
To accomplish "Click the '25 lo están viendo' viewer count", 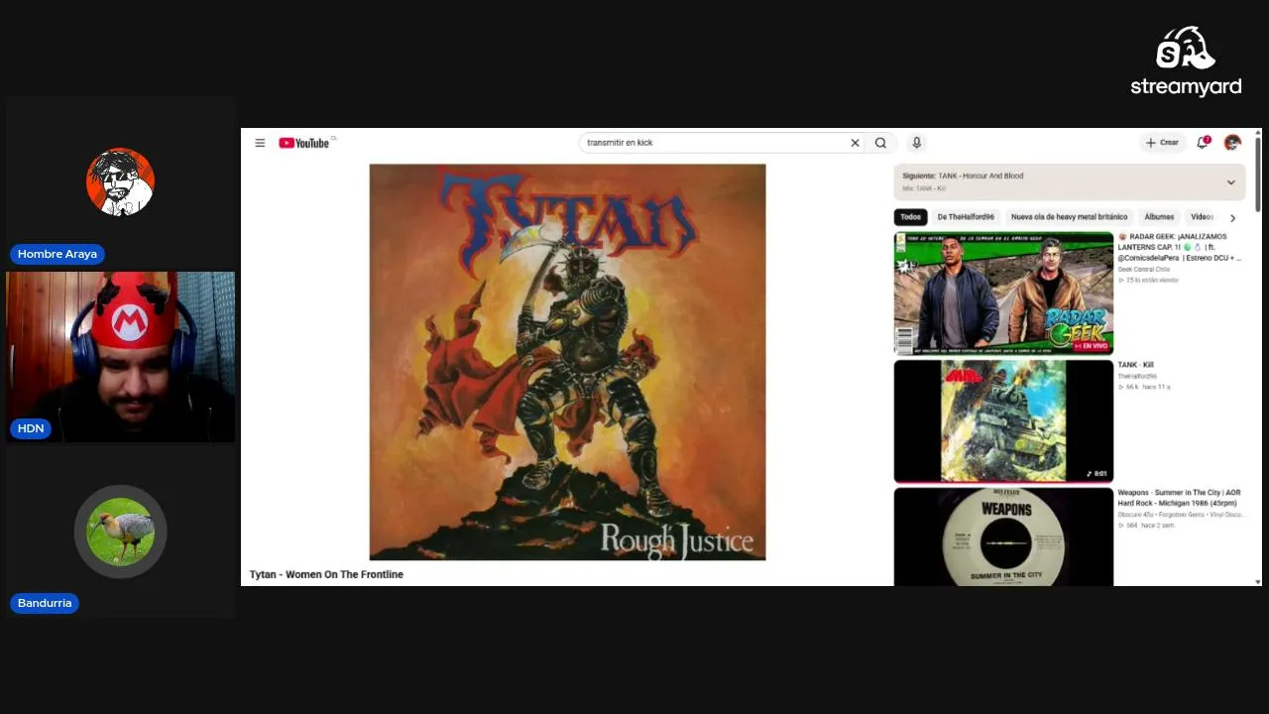I will [1149, 281].
